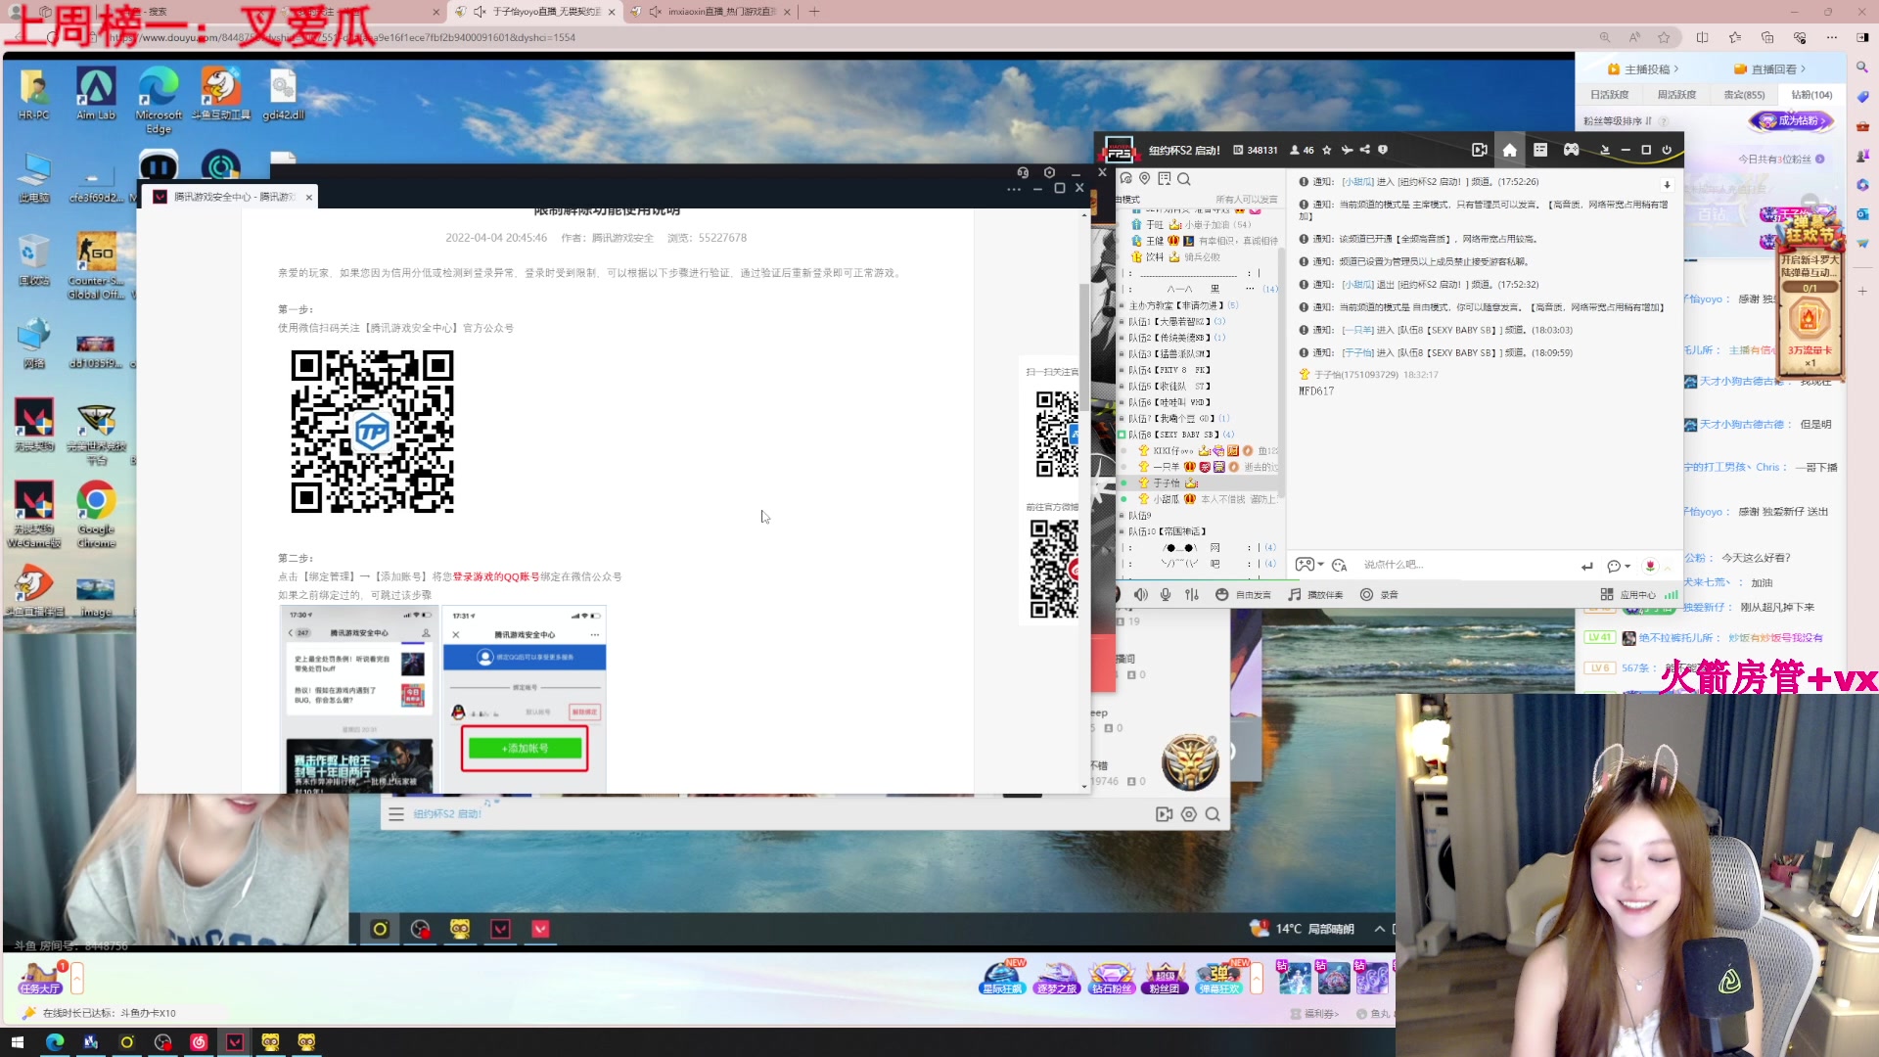
Task: Click the favorite star icon beside member count
Action: [1327, 150]
